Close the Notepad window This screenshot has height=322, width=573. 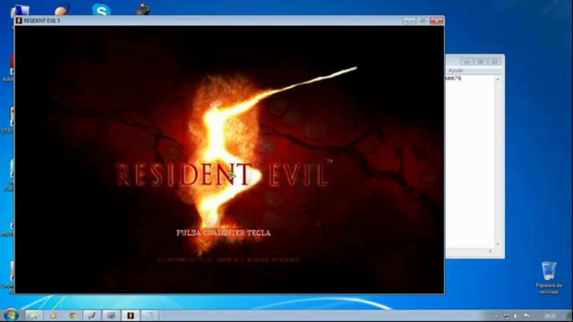[494, 61]
